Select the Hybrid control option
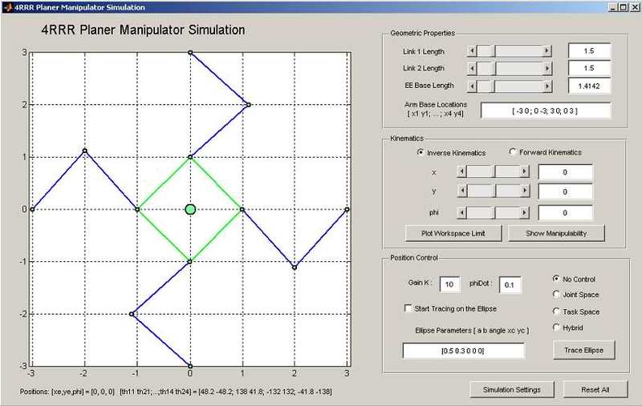 tap(557, 328)
